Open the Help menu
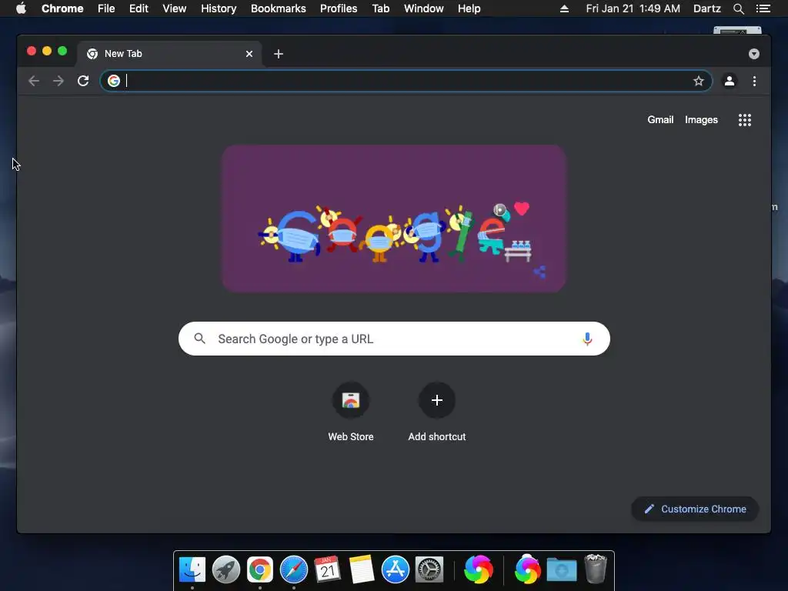Image resolution: width=788 pixels, height=591 pixels. tap(469, 8)
